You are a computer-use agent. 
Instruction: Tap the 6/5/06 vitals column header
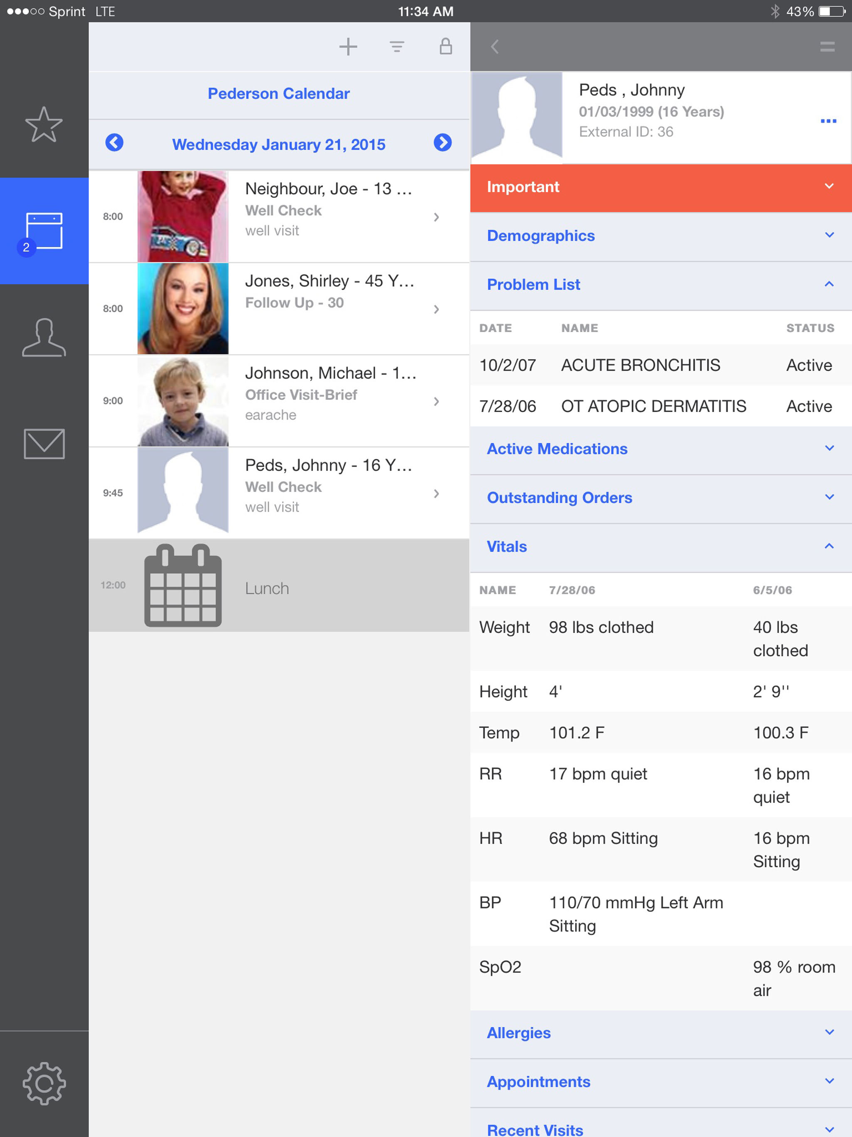click(x=773, y=590)
